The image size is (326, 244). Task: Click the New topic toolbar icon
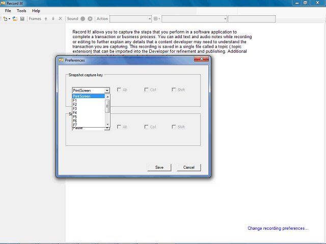[5, 19]
